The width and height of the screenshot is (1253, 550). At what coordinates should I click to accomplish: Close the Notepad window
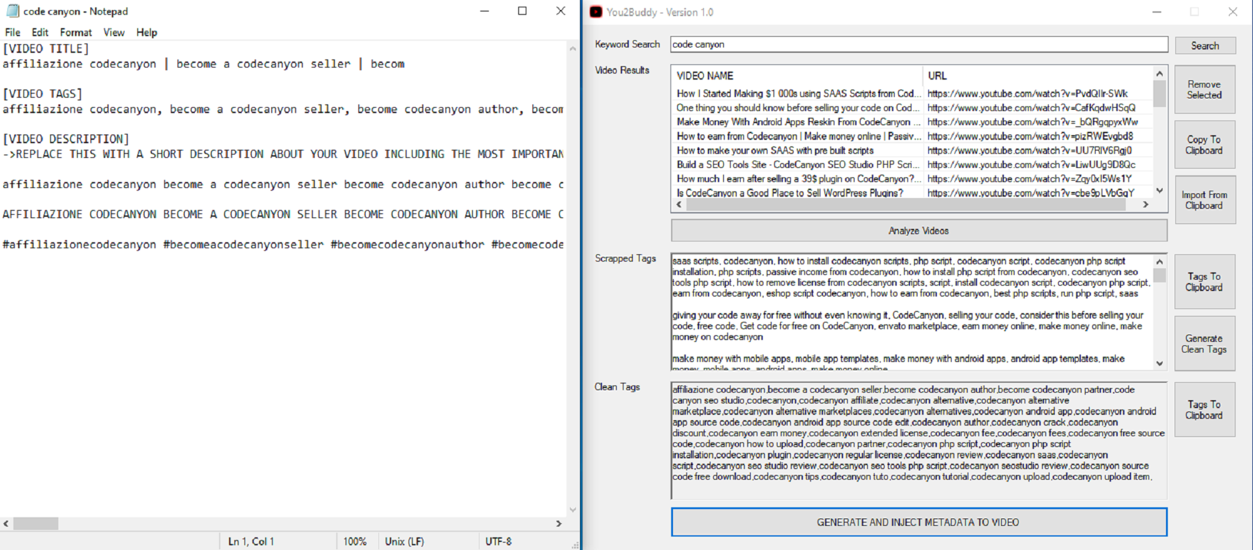point(561,11)
